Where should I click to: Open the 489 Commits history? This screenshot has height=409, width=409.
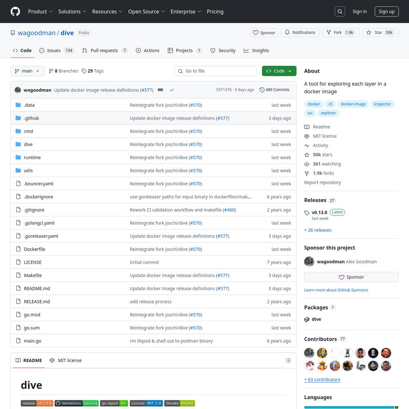coord(274,90)
